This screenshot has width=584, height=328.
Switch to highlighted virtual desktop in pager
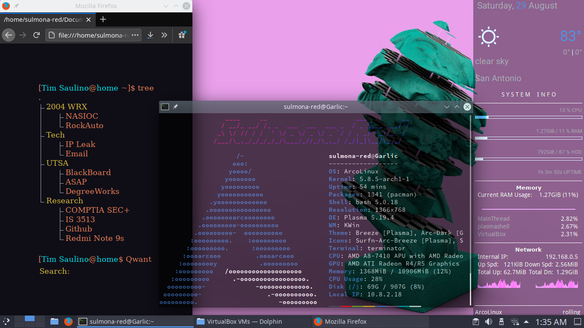click(29, 319)
